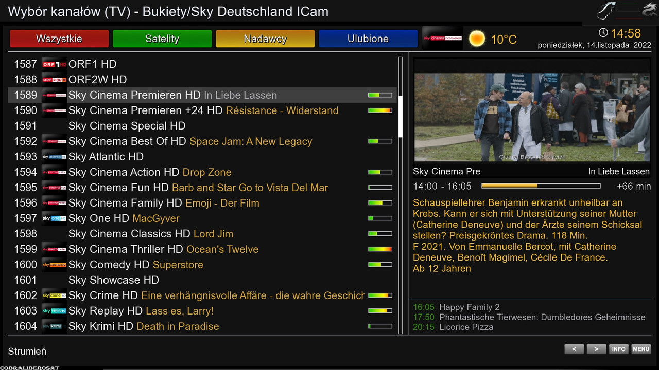Click the Sky Replay HD logo
This screenshot has width=659, height=370.
pyautogui.click(x=54, y=311)
